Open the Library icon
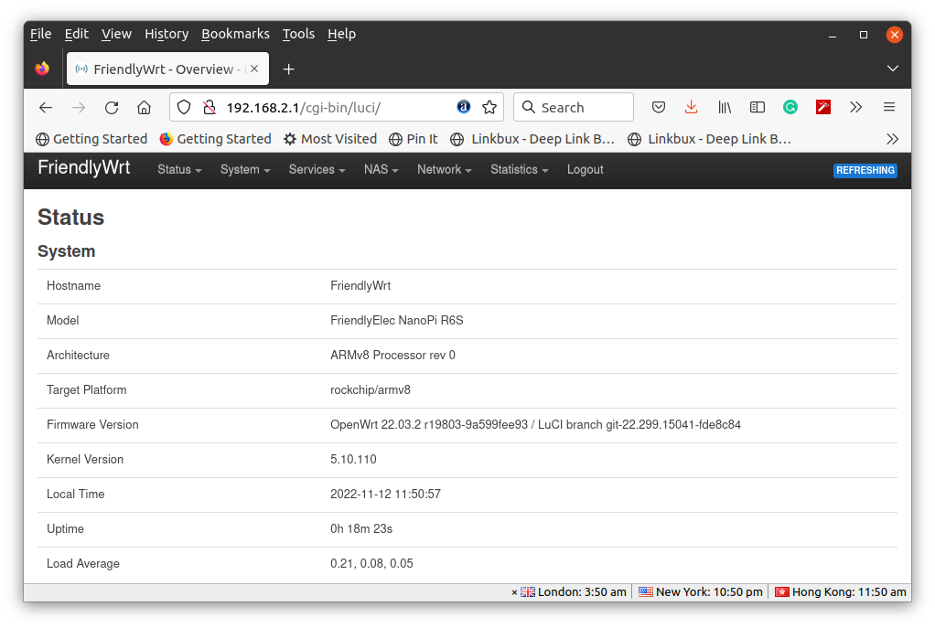 point(725,107)
